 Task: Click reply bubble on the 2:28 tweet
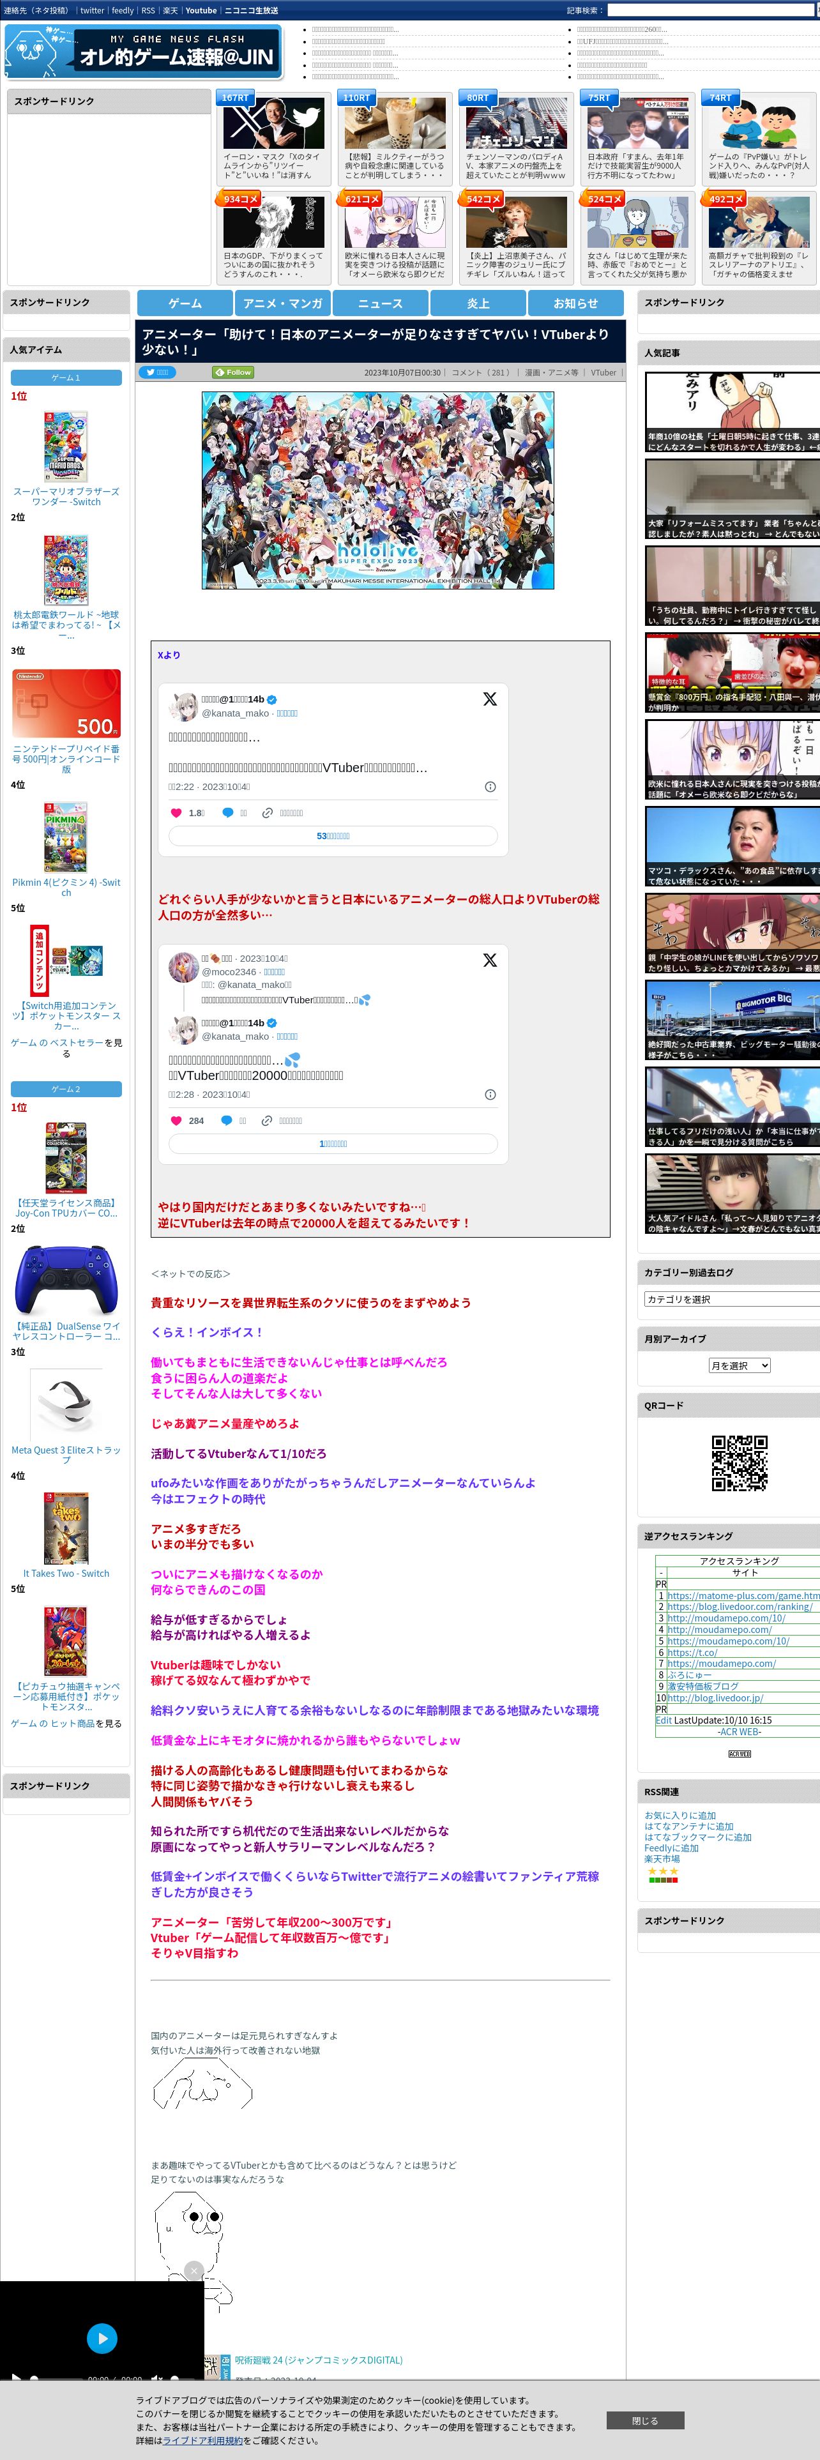(227, 1120)
